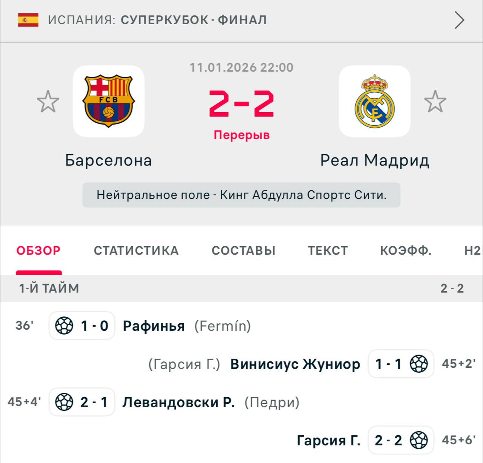
Task: Open player Винисиус Жуниор's profile
Action: click(295, 364)
